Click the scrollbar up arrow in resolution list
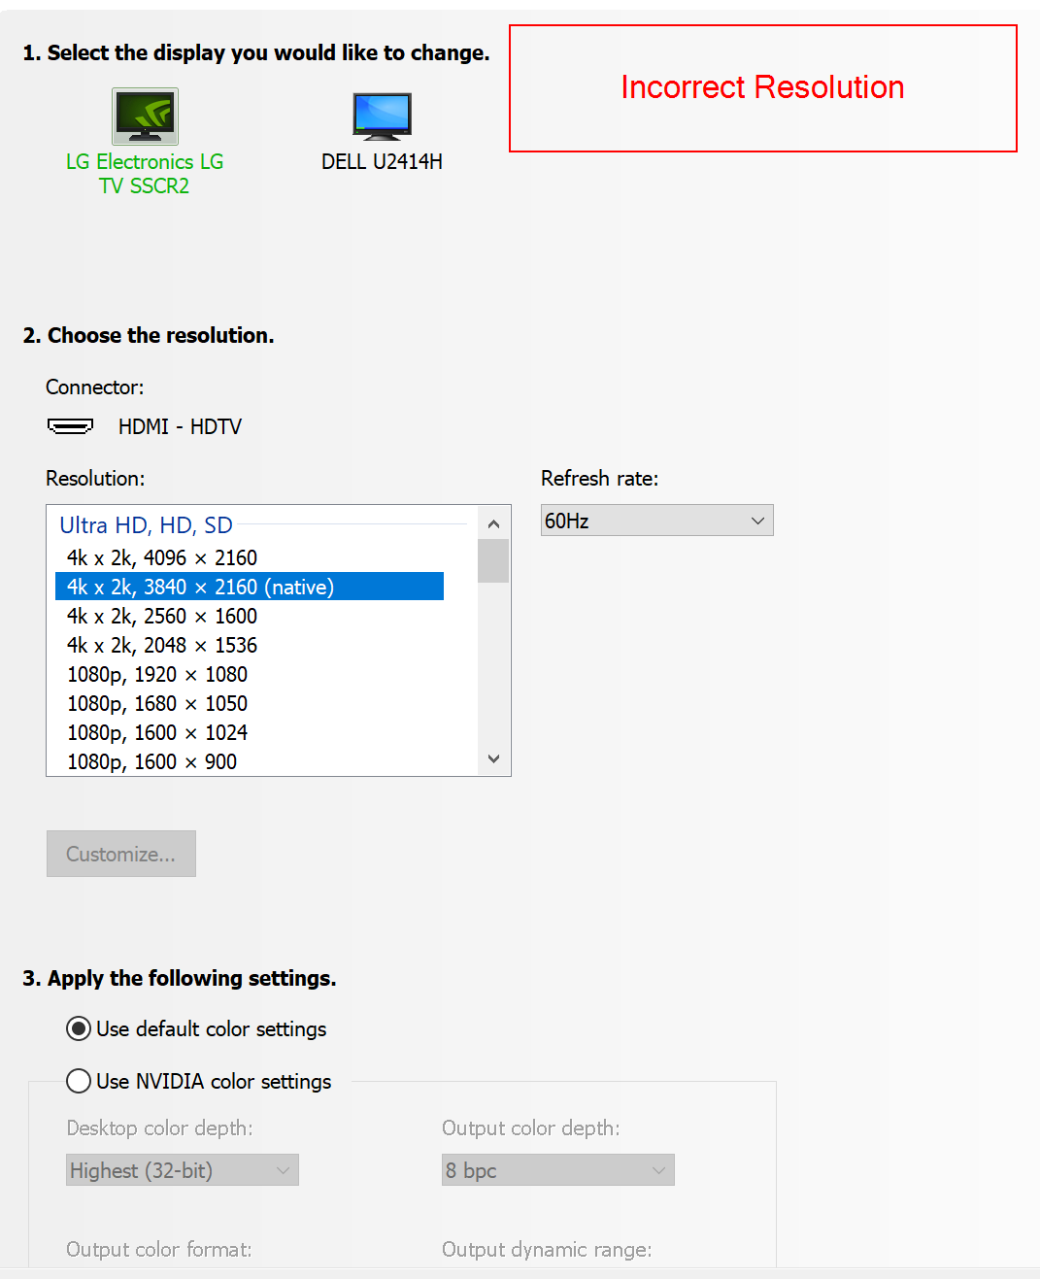Viewport: 1040px width, 1279px height. point(493,522)
